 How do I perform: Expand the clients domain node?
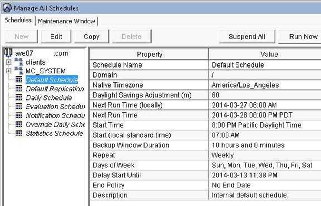[x=9, y=62]
